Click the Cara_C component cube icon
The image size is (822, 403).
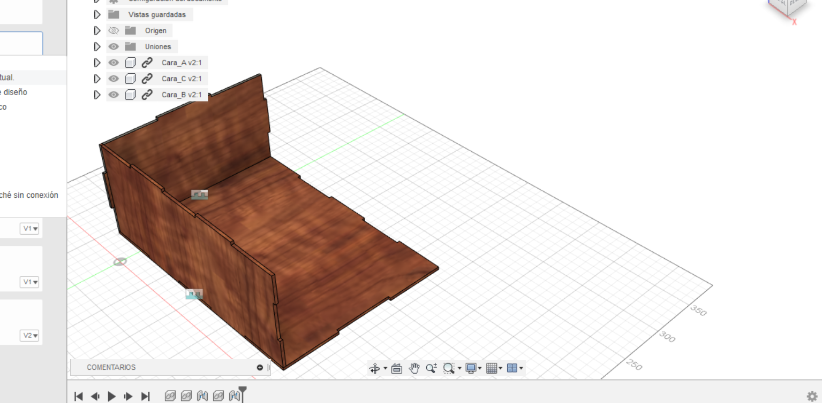click(x=130, y=79)
